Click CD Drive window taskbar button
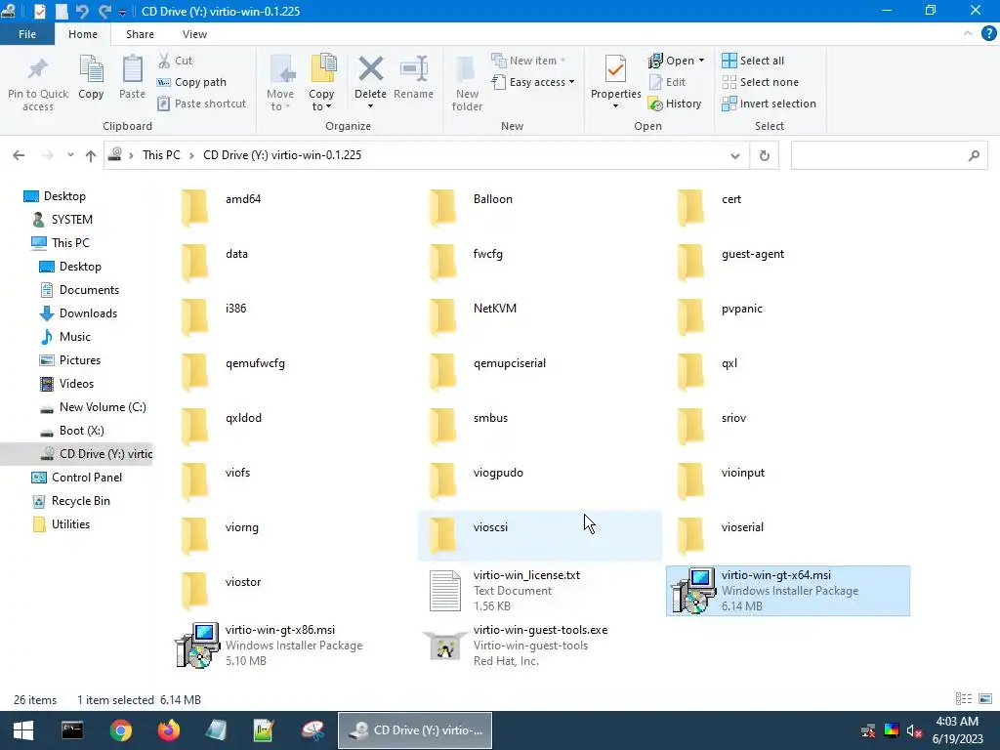The image size is (1000, 750). (415, 730)
